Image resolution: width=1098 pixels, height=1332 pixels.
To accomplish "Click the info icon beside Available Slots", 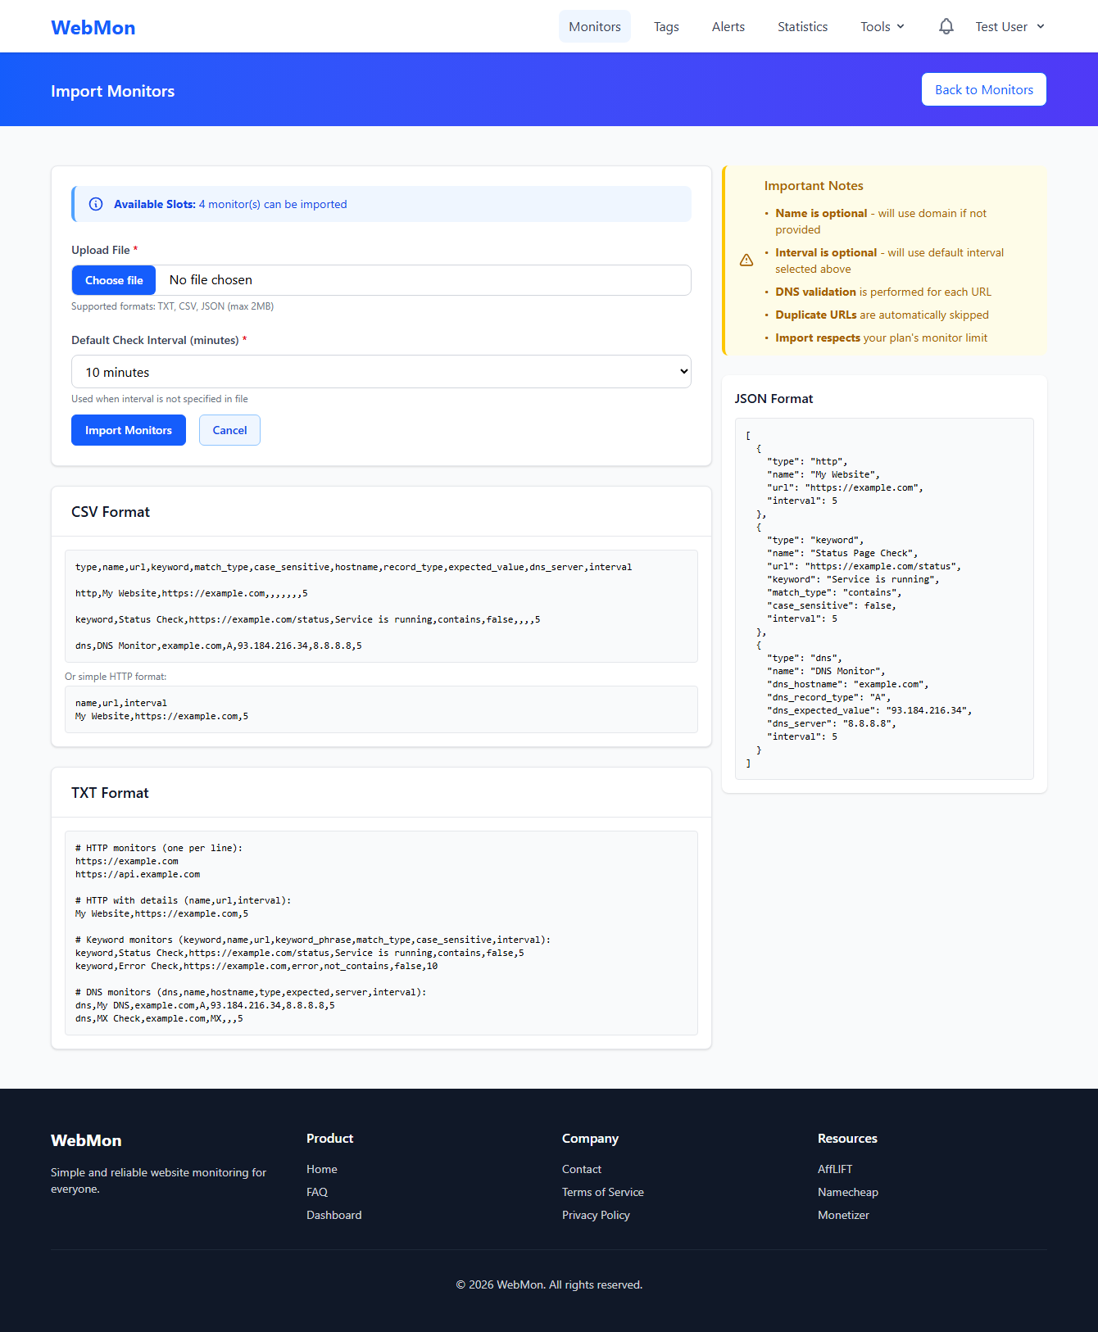I will pos(96,204).
